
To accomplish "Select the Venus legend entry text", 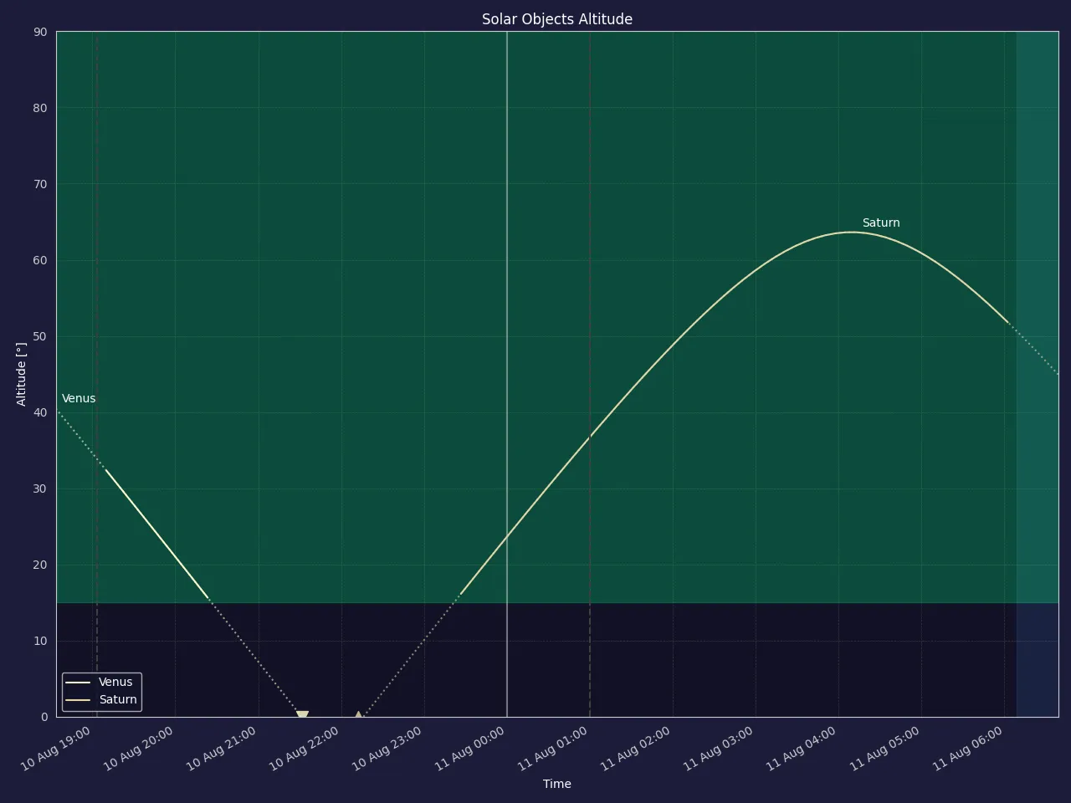I will (115, 683).
